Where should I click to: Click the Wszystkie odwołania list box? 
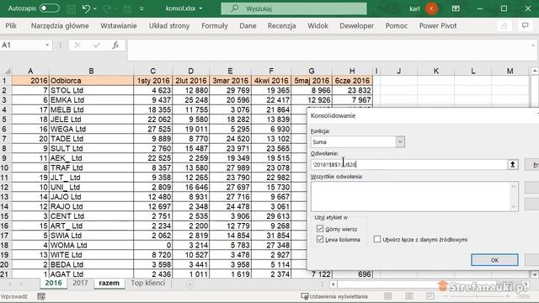(411, 196)
